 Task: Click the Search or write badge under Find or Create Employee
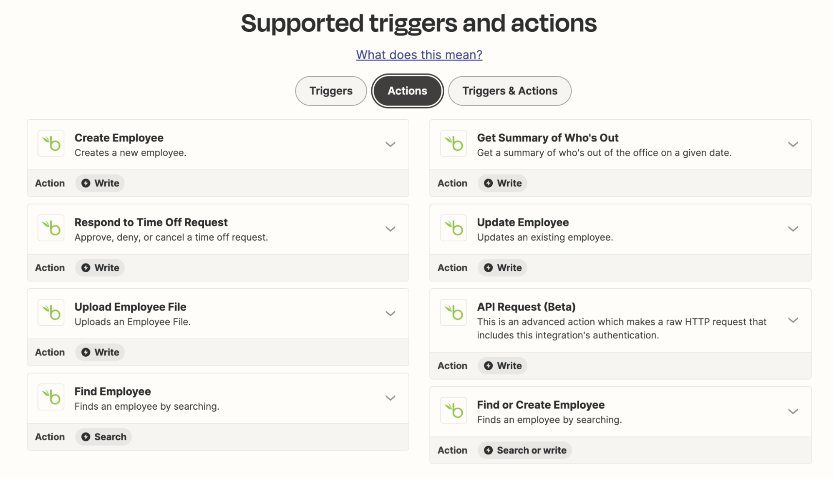tap(525, 450)
